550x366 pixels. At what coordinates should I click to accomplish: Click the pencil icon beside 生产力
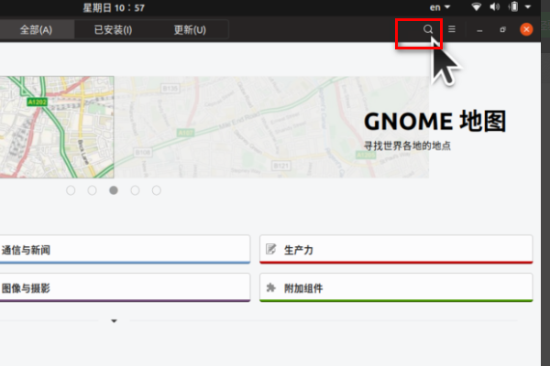click(270, 249)
